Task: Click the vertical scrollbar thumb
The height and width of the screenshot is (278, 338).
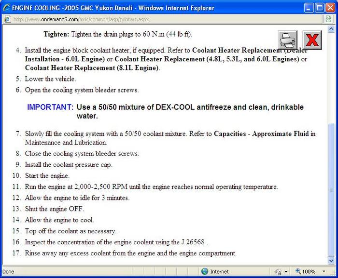Action: click(x=331, y=190)
